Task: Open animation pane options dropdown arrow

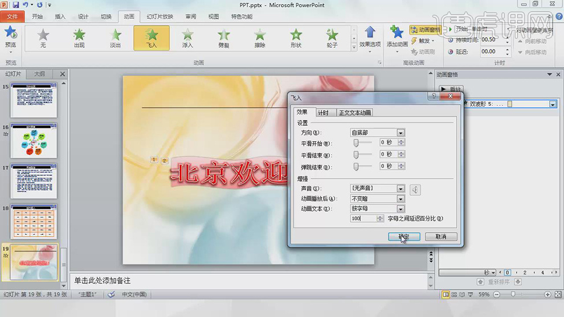Action: pos(549,75)
